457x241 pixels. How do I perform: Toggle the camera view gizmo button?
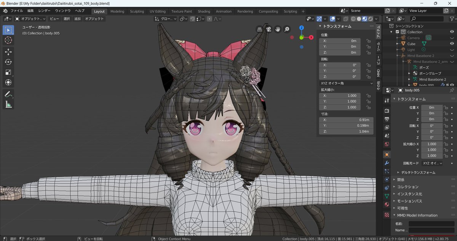pos(269,29)
